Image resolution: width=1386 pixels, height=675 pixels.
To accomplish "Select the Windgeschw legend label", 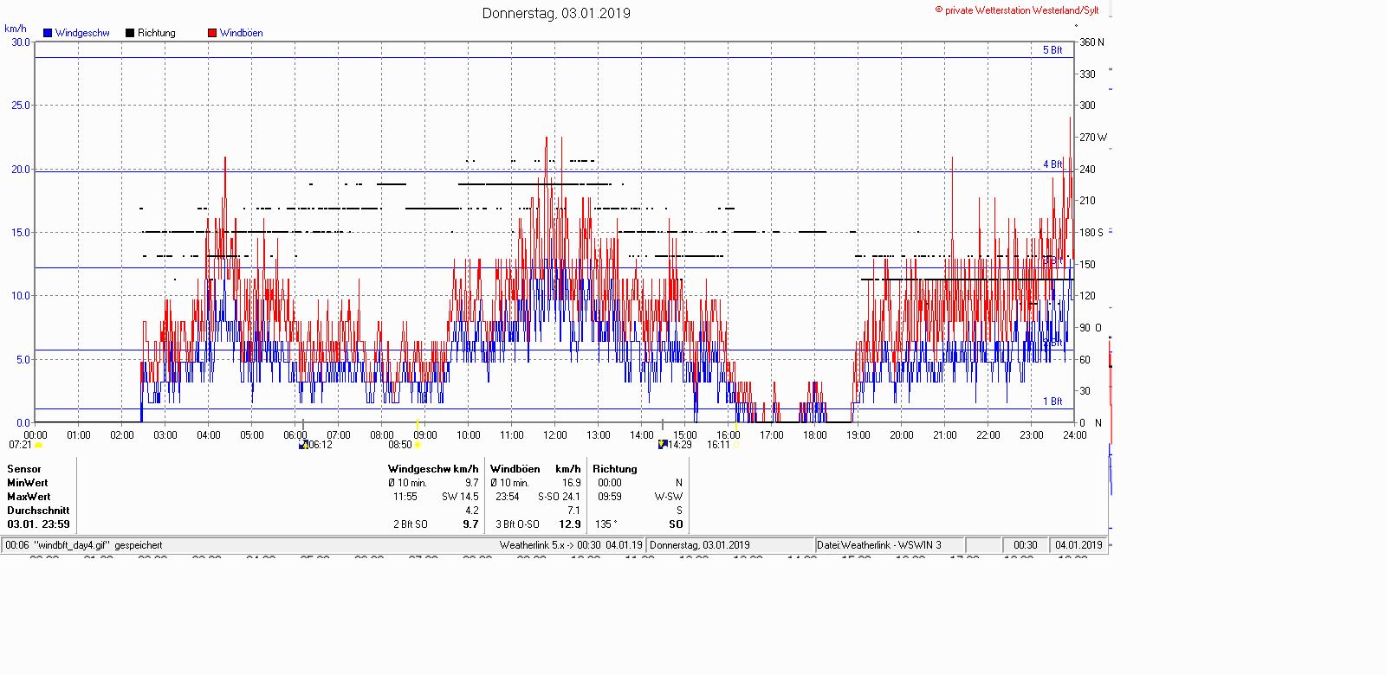I will 82,33.
